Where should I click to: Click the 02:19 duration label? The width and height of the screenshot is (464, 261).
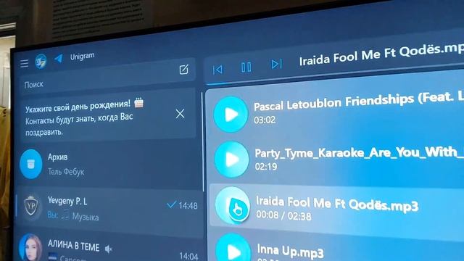pyautogui.click(x=266, y=167)
